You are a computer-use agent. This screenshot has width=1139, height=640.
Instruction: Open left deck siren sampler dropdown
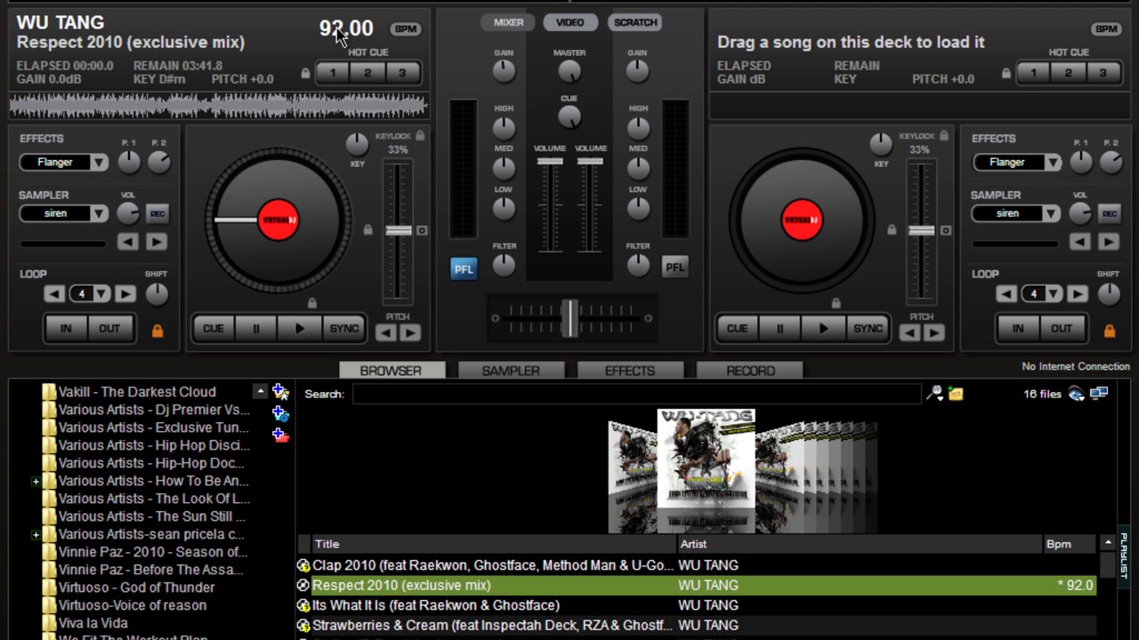tap(99, 213)
